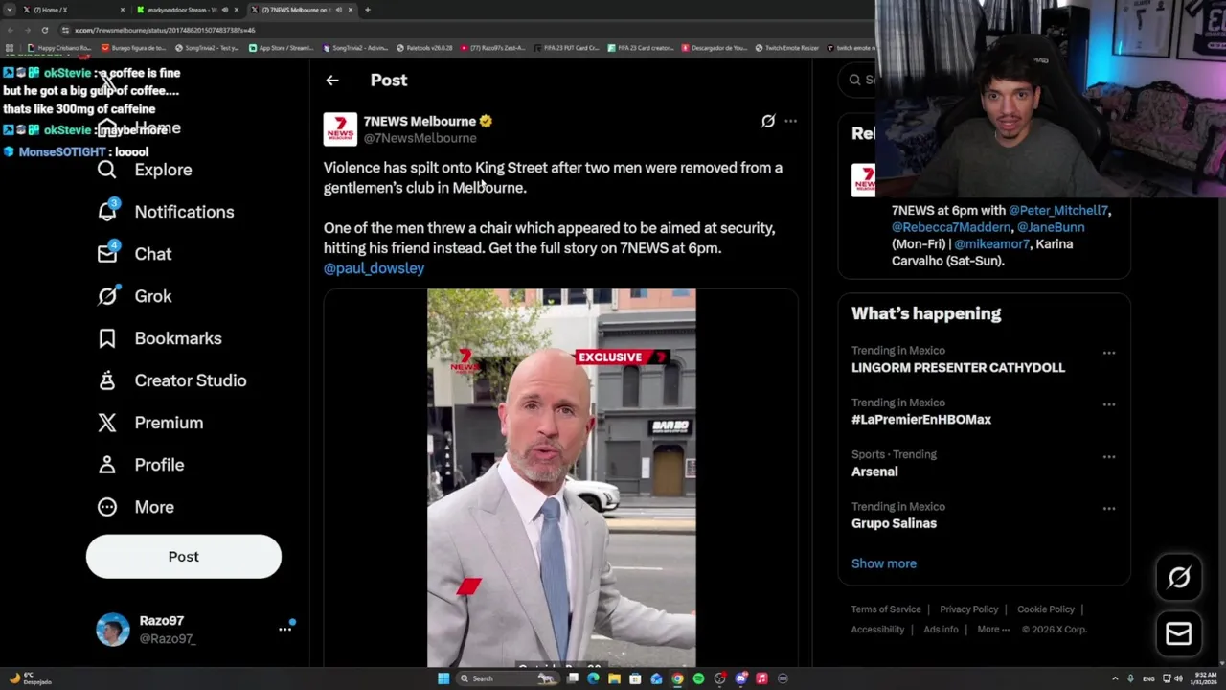Viewport: 1226px width, 690px height.
Task: Open Google Chrome from the taskbar
Action: (677, 678)
